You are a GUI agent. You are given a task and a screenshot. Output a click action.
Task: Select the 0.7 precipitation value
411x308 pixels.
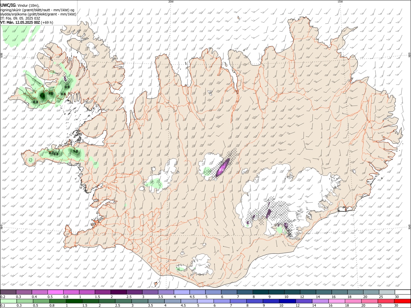(51, 153)
